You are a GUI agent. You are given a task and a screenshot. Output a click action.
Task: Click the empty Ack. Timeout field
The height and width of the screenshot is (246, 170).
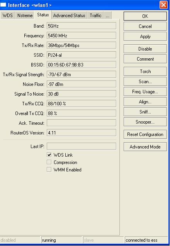click(82, 123)
